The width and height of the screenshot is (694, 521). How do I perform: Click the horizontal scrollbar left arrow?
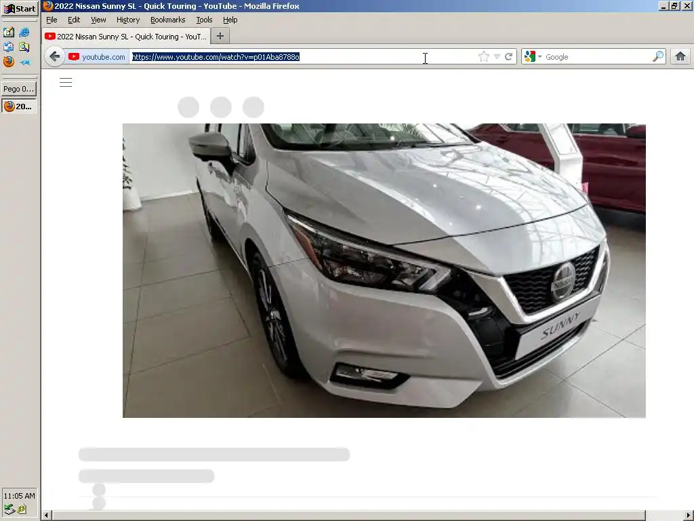[46, 516]
